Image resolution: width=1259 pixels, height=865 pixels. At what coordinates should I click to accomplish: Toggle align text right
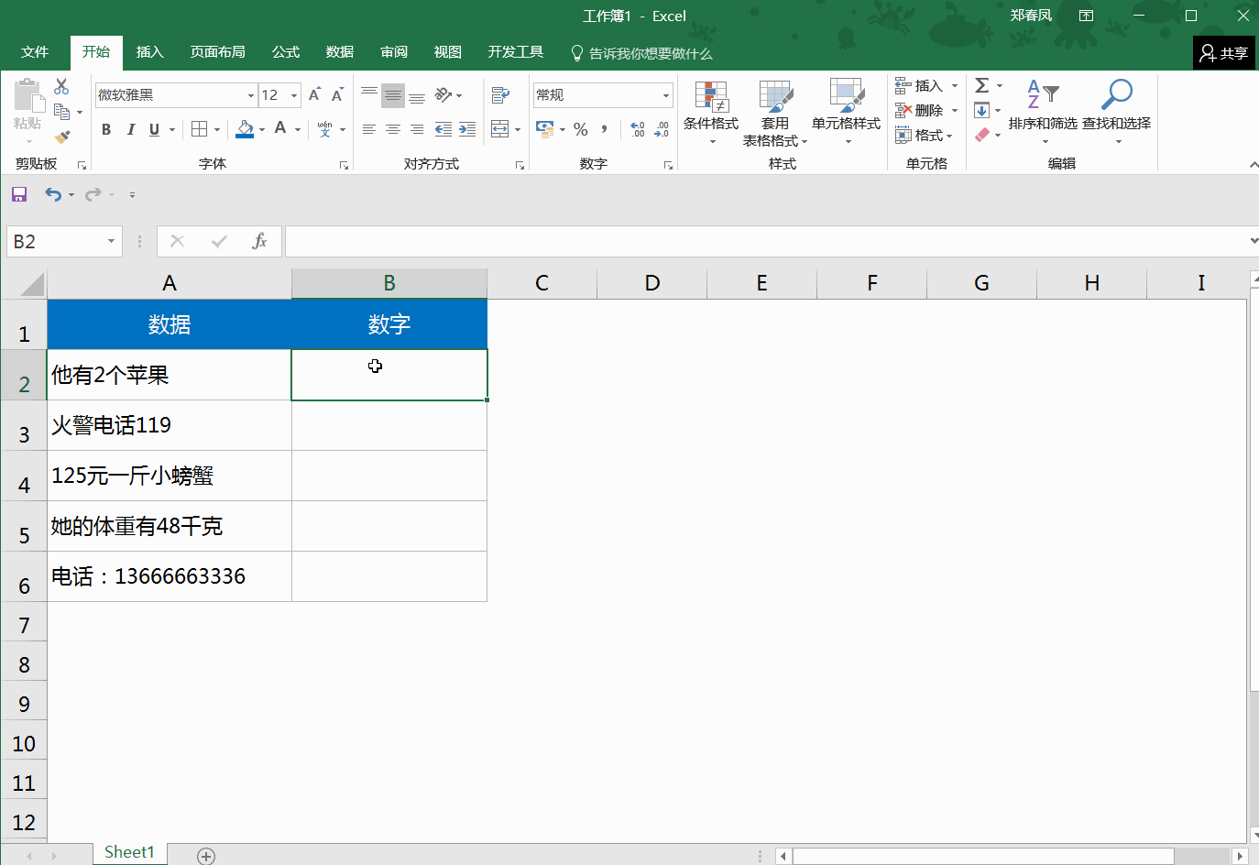pyautogui.click(x=417, y=129)
